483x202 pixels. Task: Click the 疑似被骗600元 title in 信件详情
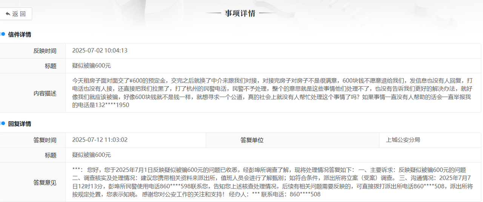tap(91, 66)
